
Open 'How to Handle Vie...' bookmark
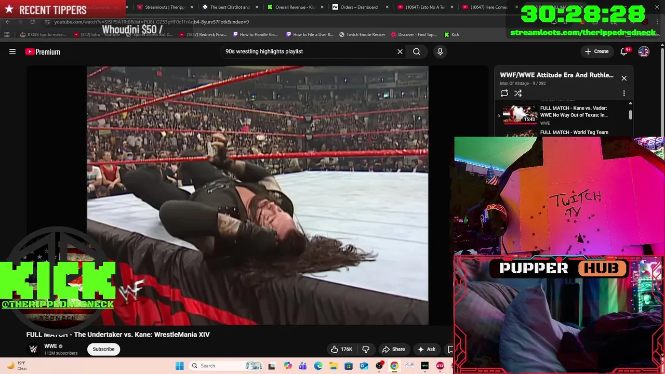pos(255,35)
